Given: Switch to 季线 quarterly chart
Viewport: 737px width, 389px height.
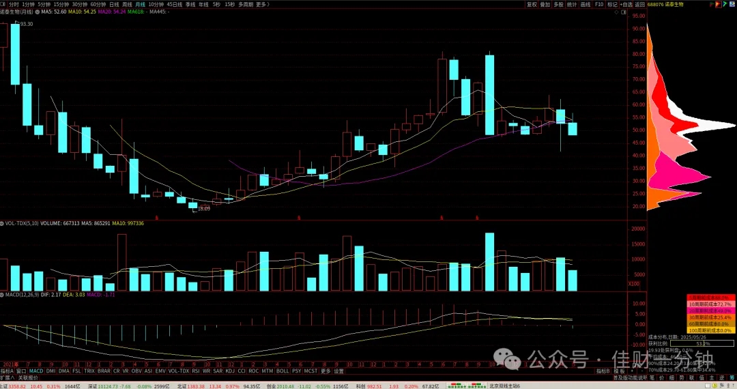Looking at the screenshot, I should point(190,4).
